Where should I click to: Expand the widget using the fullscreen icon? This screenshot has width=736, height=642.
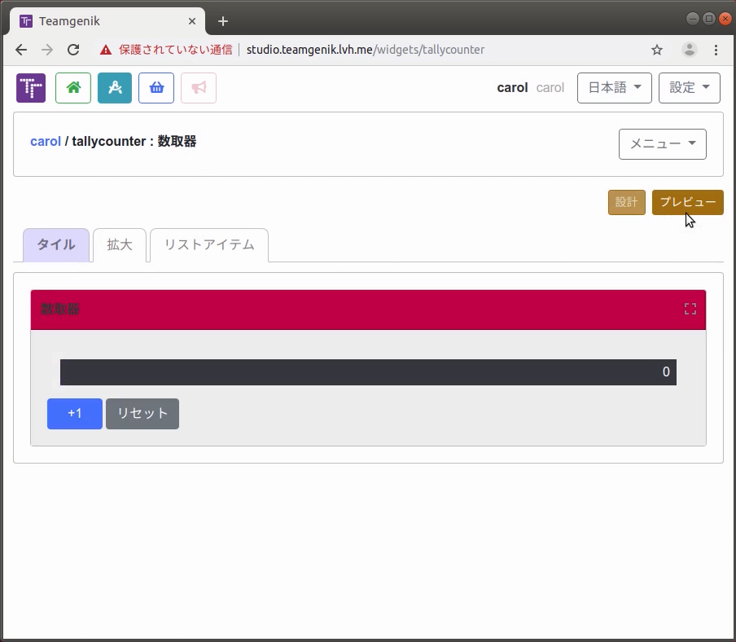[x=690, y=309]
